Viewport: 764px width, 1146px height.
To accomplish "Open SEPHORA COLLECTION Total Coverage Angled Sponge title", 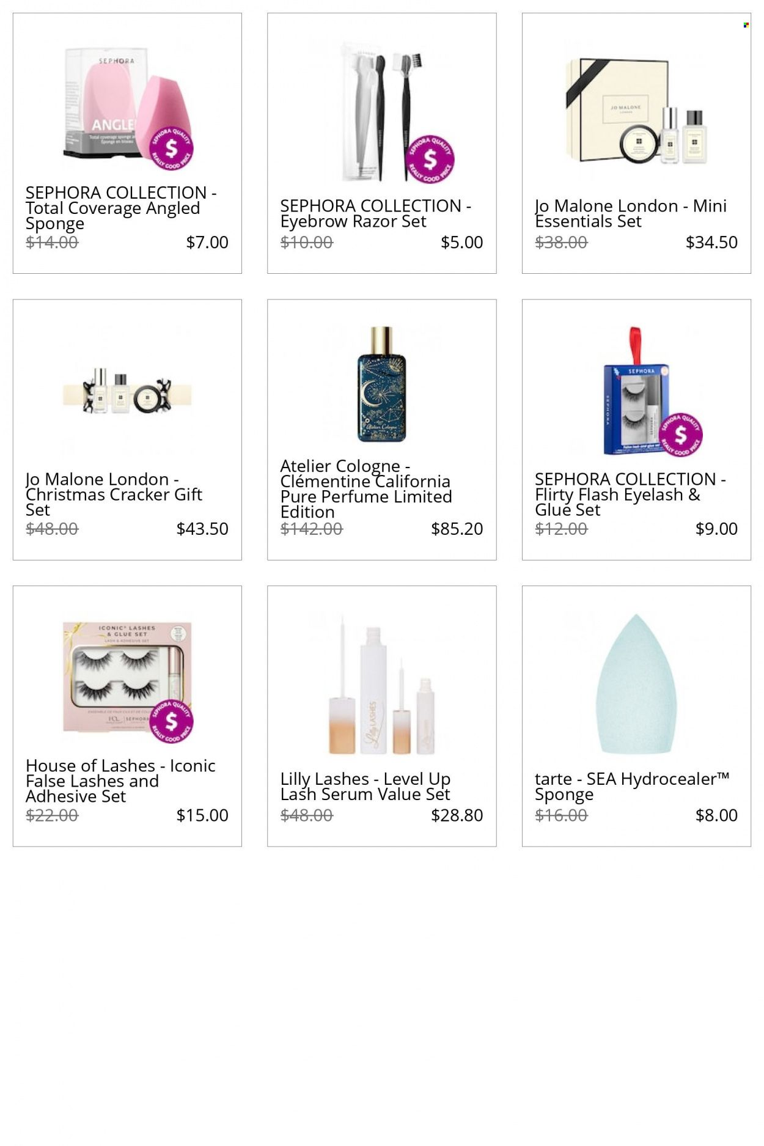I will coord(121,208).
